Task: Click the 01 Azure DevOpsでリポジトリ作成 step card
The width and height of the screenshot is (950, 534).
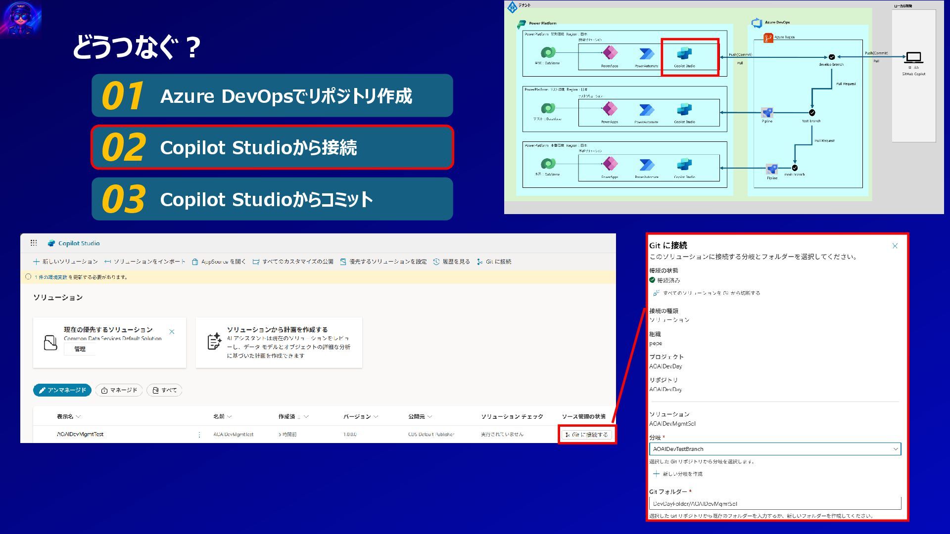Action: pos(272,95)
